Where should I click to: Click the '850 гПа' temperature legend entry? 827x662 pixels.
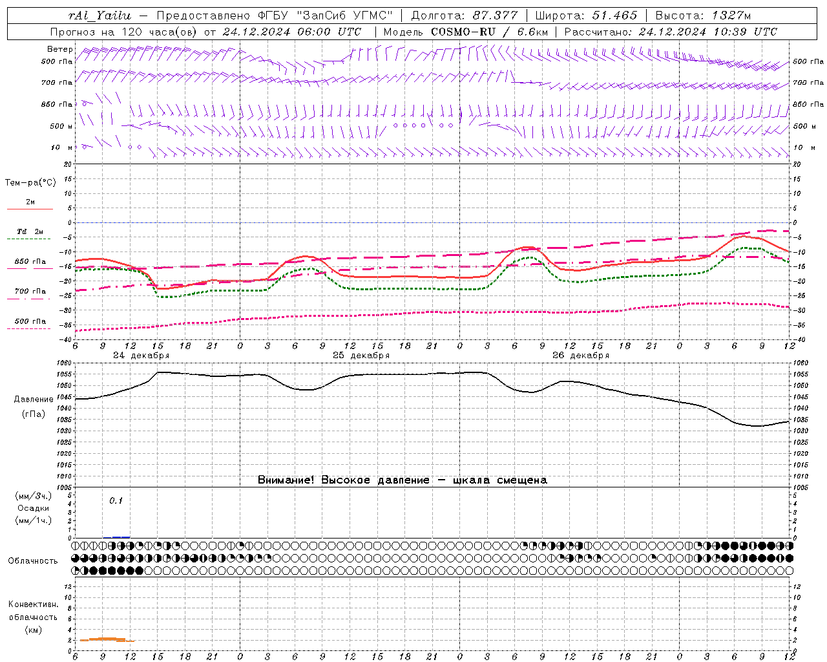tap(30, 262)
